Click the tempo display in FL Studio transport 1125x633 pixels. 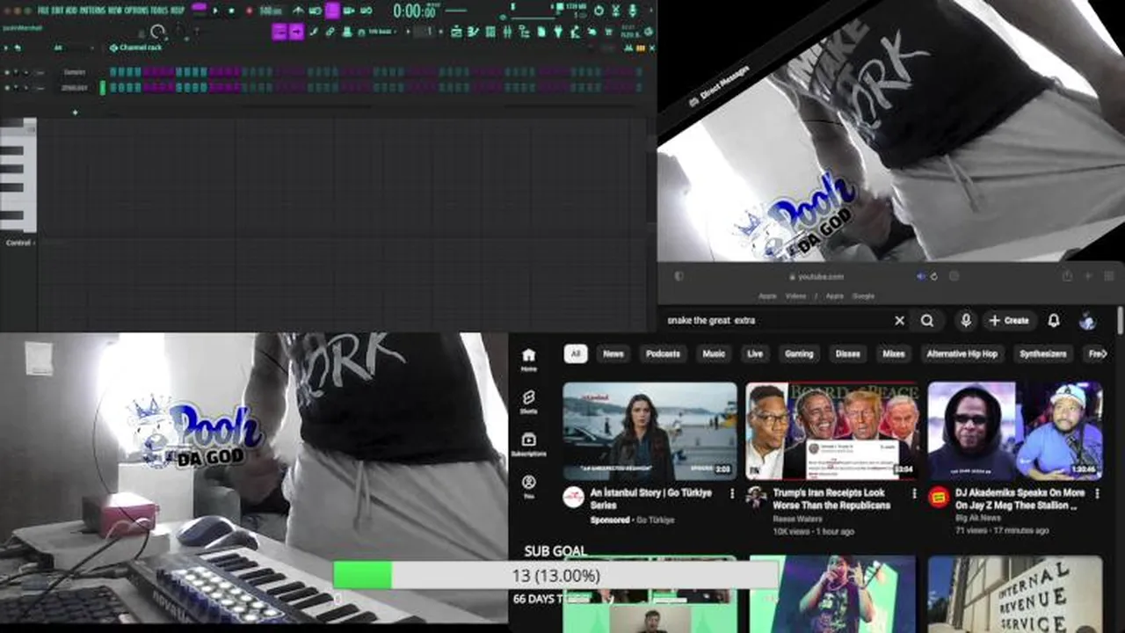click(271, 11)
